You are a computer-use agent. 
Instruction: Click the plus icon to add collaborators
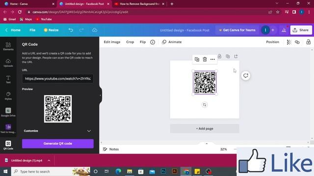pyautogui.click(x=273, y=30)
